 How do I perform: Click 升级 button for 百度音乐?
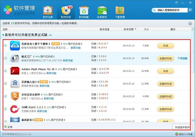[165, 46]
